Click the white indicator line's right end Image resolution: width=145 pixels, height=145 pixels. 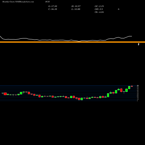(x=132, y=36)
